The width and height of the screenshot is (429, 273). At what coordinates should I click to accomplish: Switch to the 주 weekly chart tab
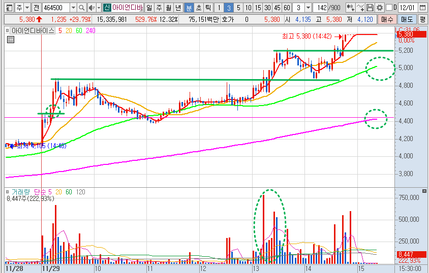click(159, 8)
